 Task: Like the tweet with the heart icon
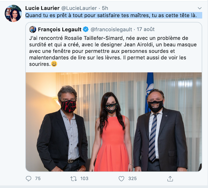tap(121, 179)
